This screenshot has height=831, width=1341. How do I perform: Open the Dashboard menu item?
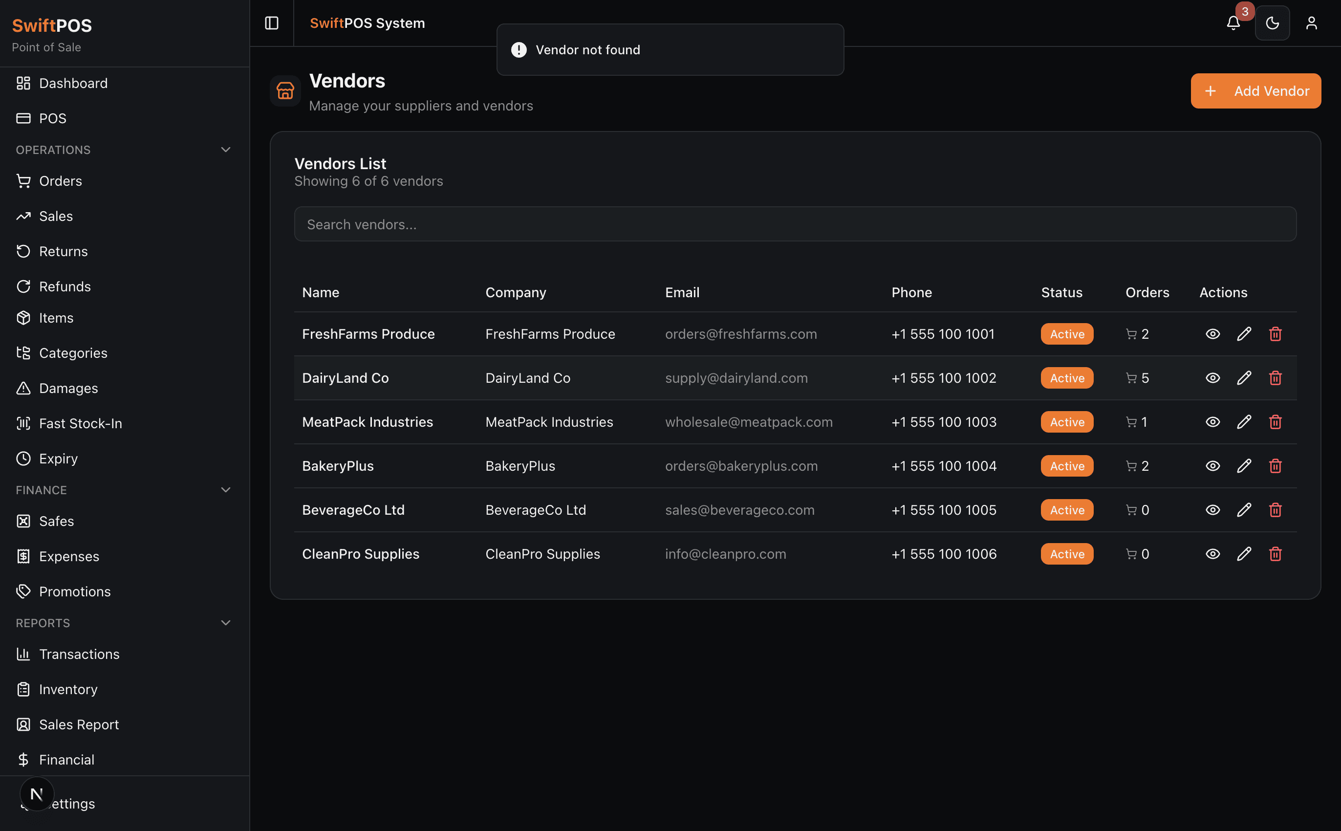(73, 83)
